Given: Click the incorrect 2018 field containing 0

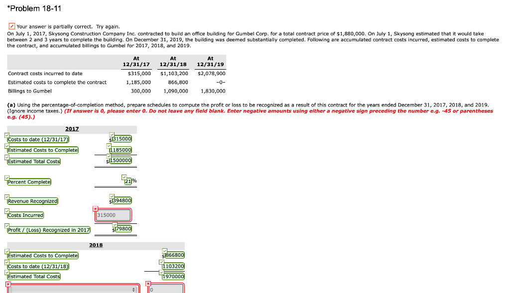Looking at the screenshot, I should tap(166, 289).
